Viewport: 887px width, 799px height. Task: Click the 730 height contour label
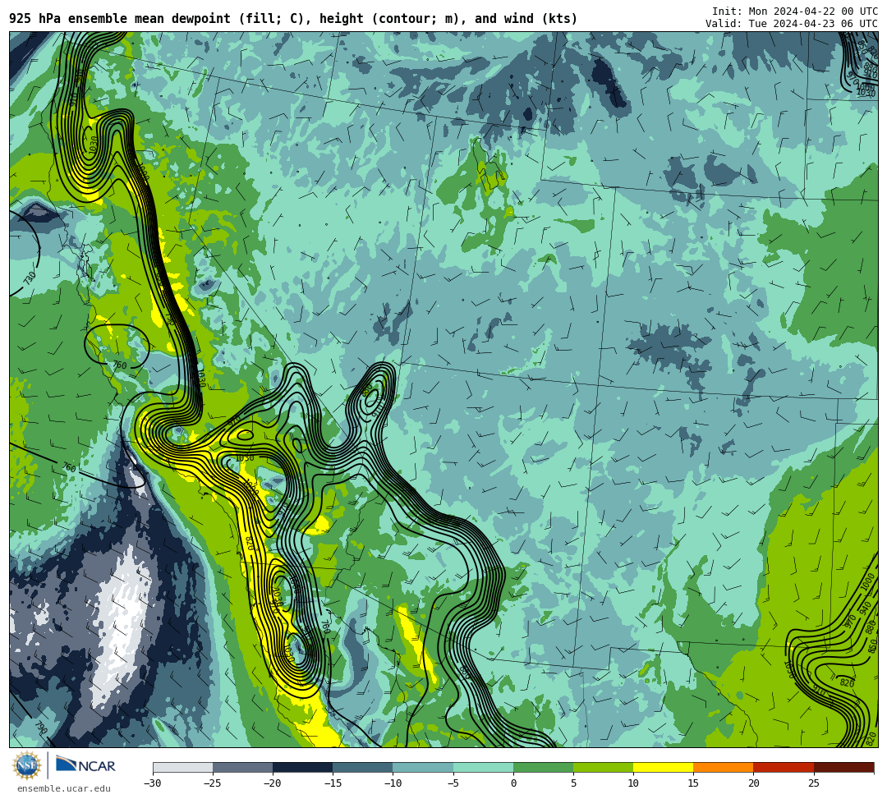point(30,278)
